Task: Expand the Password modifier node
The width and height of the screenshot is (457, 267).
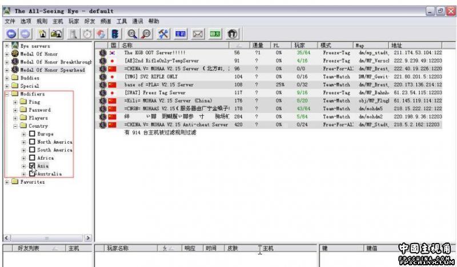Action: tap(15, 110)
